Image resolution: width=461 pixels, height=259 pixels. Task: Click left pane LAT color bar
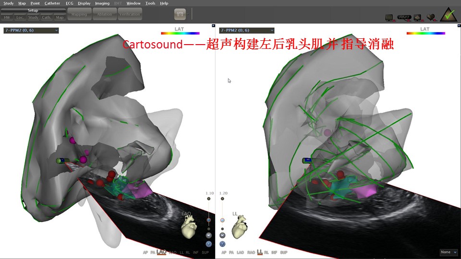point(180,33)
